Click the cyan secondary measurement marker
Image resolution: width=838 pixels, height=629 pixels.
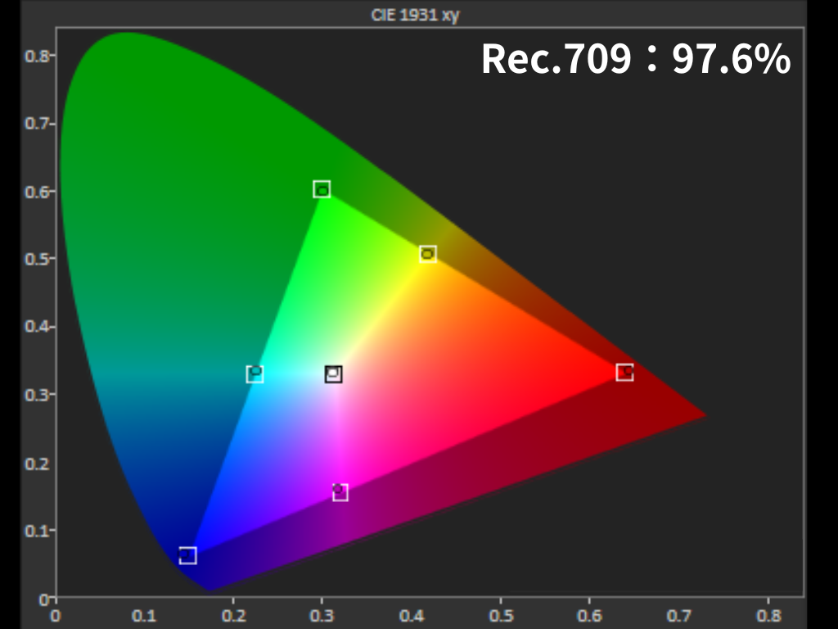[x=255, y=373]
